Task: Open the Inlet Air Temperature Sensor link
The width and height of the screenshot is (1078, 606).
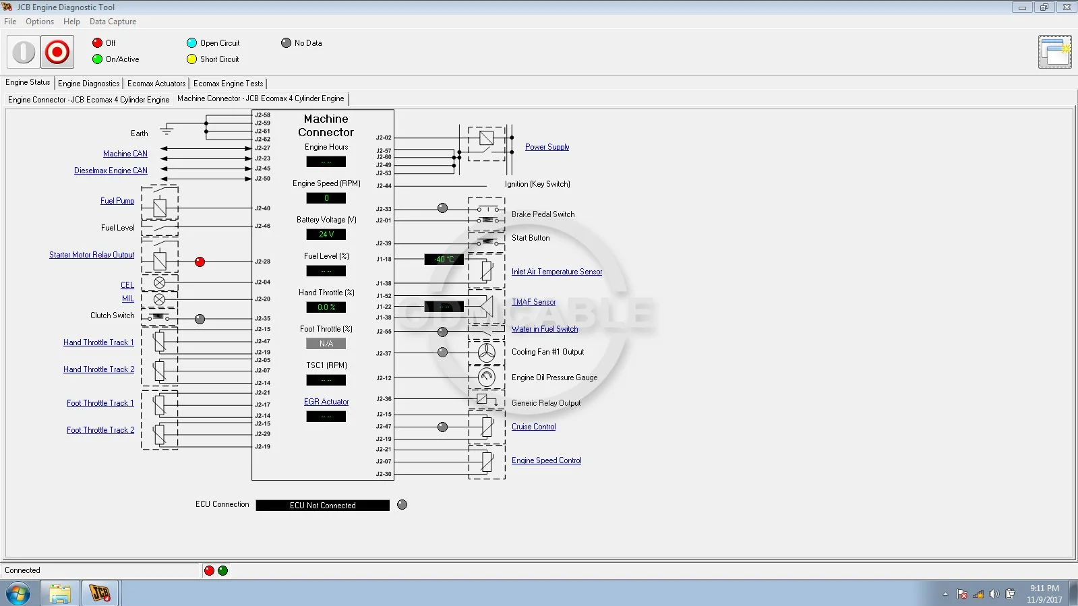Action: tap(557, 272)
